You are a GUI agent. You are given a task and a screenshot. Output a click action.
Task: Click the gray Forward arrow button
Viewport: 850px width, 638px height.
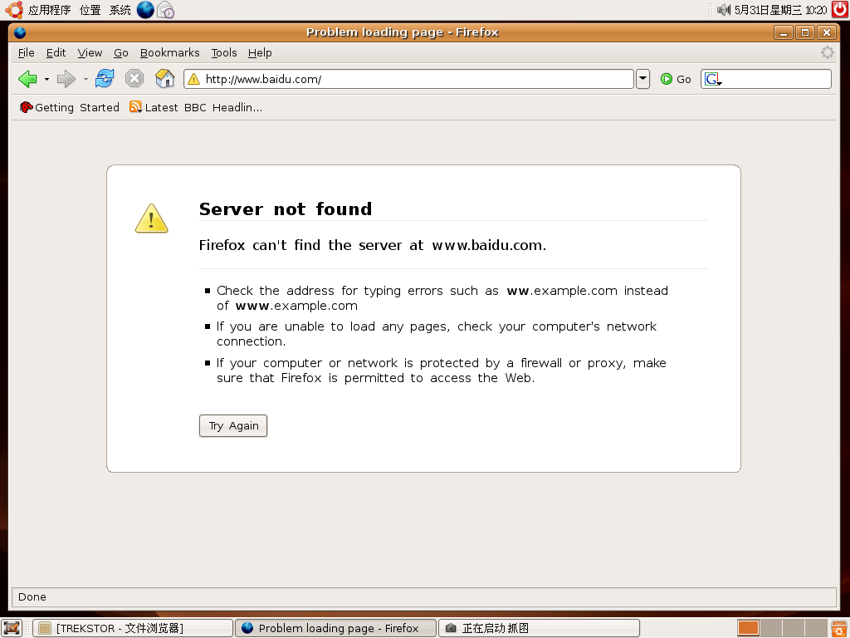point(66,79)
